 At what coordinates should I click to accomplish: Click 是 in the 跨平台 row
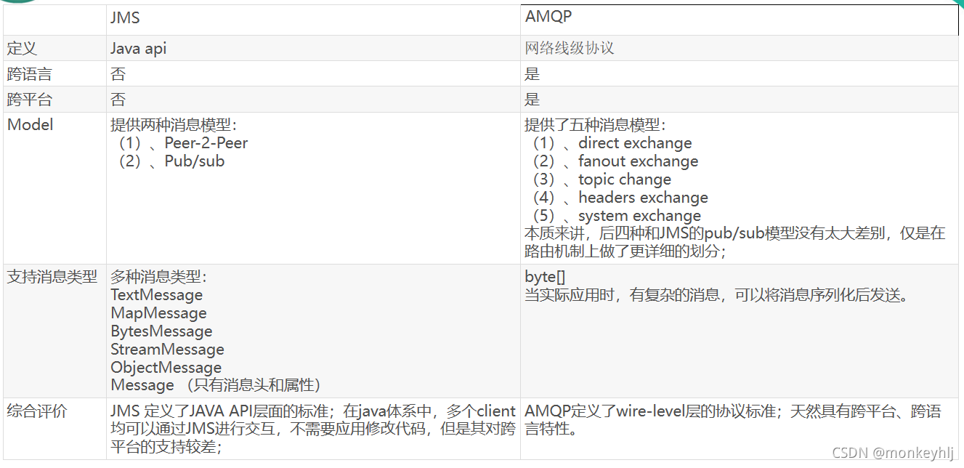pyautogui.click(x=532, y=100)
